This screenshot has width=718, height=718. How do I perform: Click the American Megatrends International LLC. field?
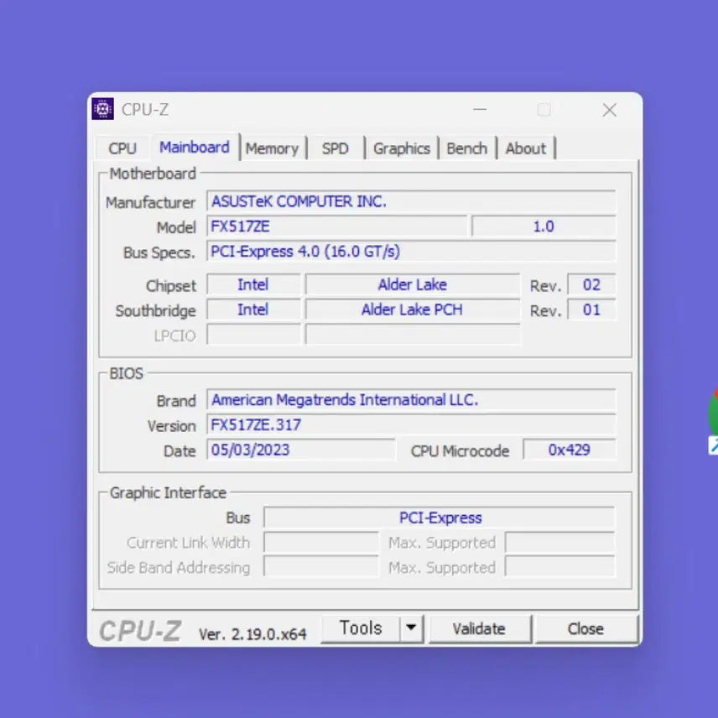(x=411, y=400)
